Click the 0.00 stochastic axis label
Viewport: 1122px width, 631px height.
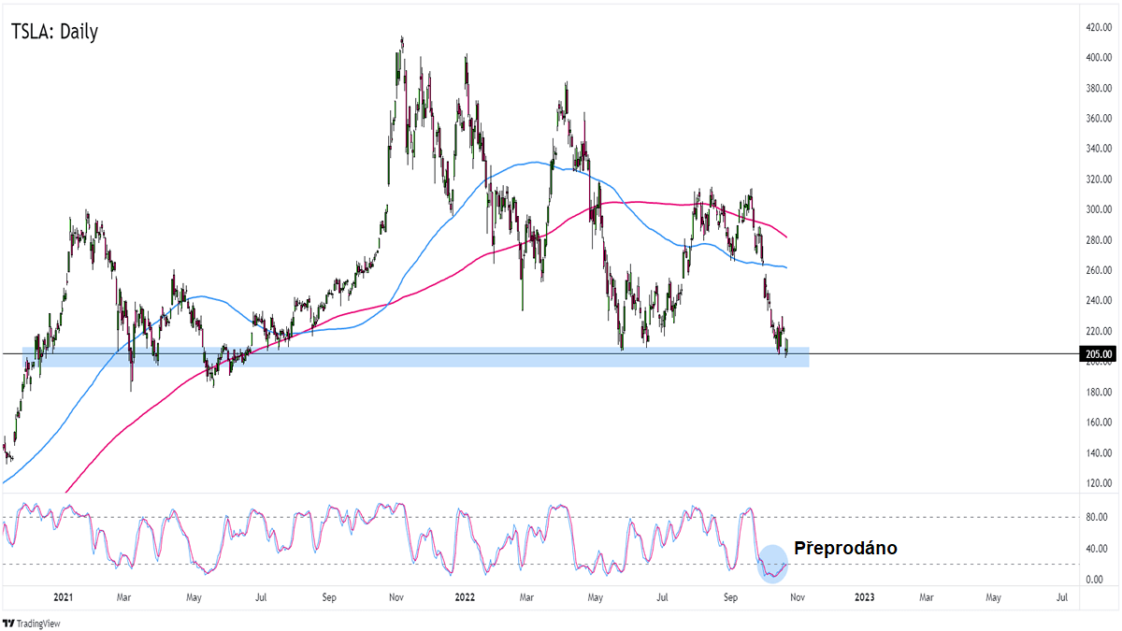pos(1094,579)
